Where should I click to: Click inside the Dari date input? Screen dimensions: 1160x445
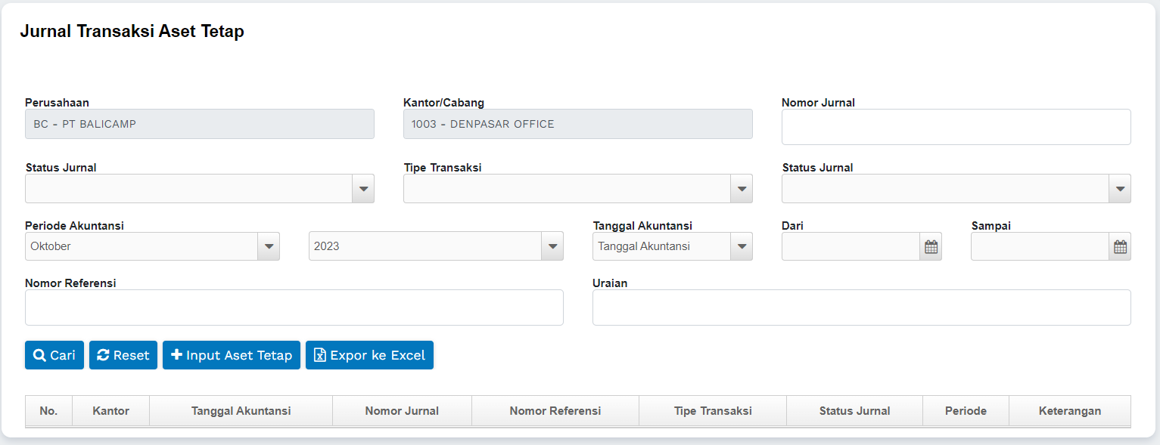pos(851,246)
